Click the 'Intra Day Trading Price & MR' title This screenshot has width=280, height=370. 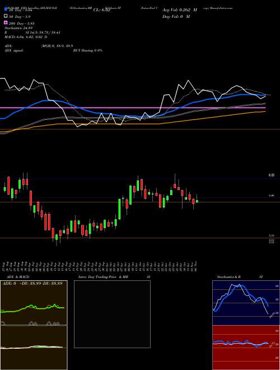pyautogui.click(x=103, y=277)
